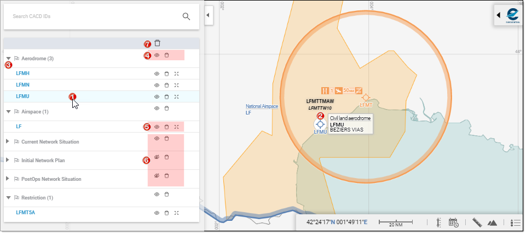Select the LF airspace item
This screenshot has width=526, height=234.
click(19, 127)
